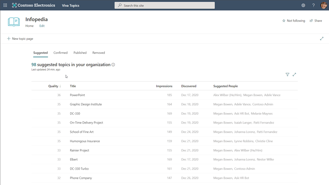The width and height of the screenshot is (329, 185).
Task: Click Contoso Admin in Graphic Design Institute row
Action: point(263,104)
